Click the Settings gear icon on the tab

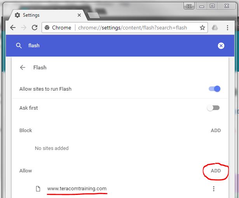(x=17, y=15)
